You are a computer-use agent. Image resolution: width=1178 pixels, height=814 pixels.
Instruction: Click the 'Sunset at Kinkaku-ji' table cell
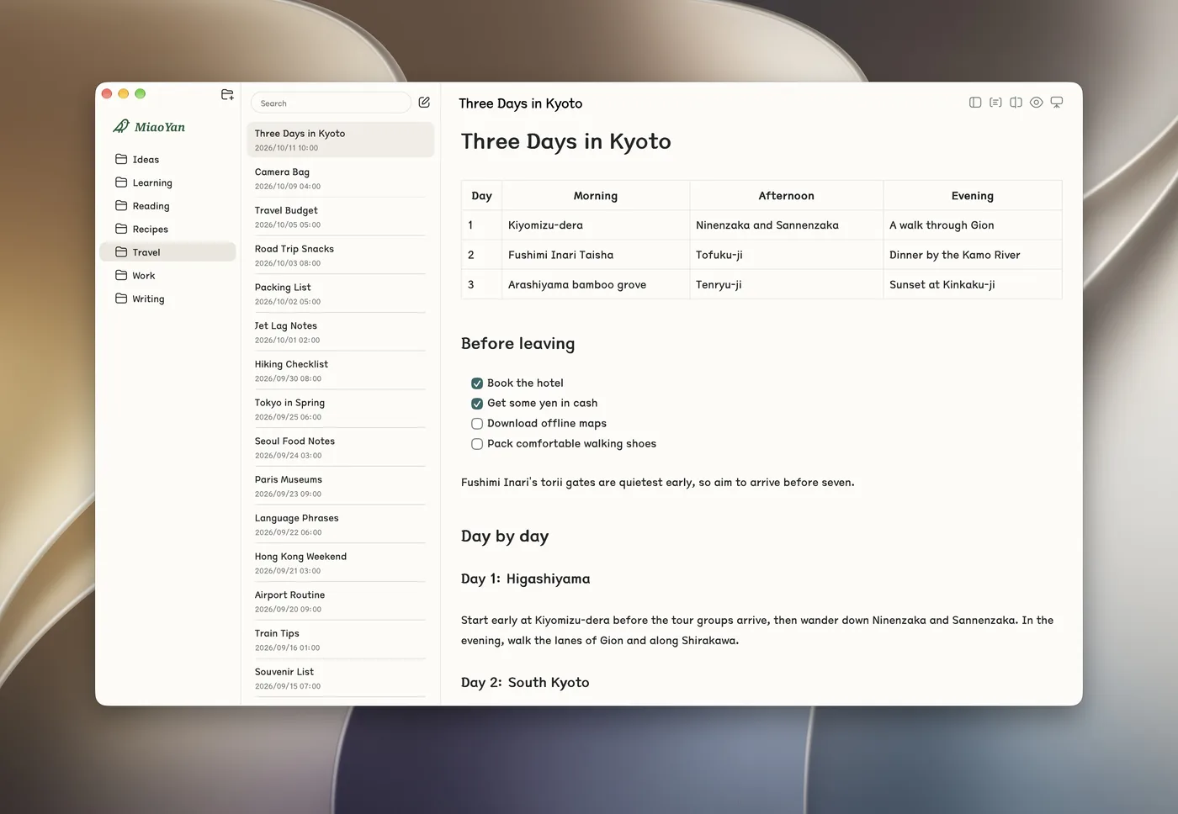(973, 284)
